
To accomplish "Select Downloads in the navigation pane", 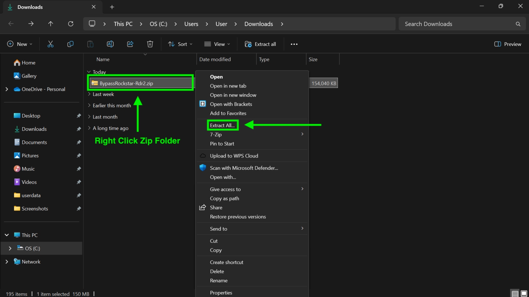I will click(x=30, y=129).
